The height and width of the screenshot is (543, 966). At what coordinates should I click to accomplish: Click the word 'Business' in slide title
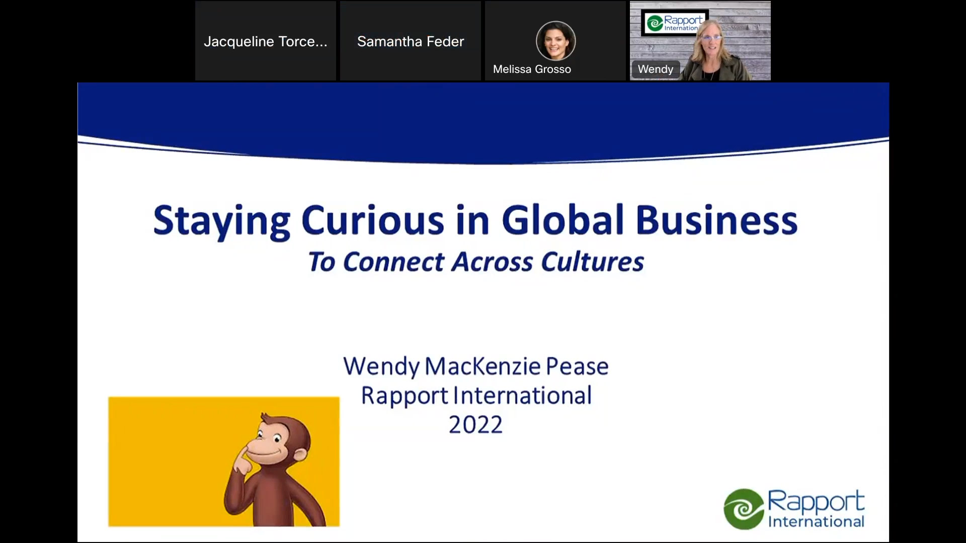click(716, 220)
